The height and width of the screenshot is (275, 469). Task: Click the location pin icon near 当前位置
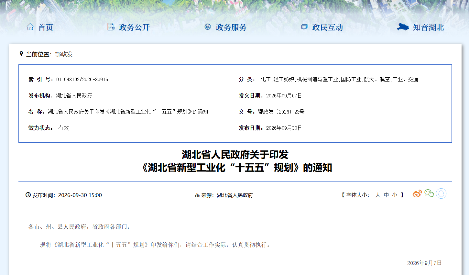[21, 54]
